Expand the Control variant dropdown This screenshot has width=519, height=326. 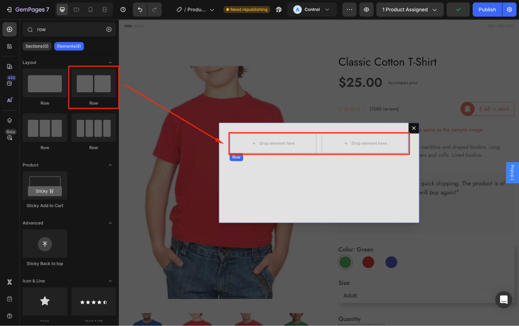click(312, 10)
